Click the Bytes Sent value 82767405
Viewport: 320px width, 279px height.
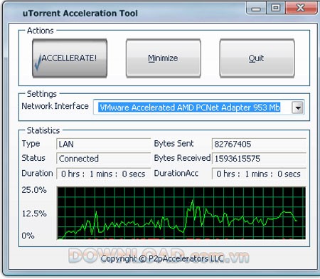click(259, 144)
